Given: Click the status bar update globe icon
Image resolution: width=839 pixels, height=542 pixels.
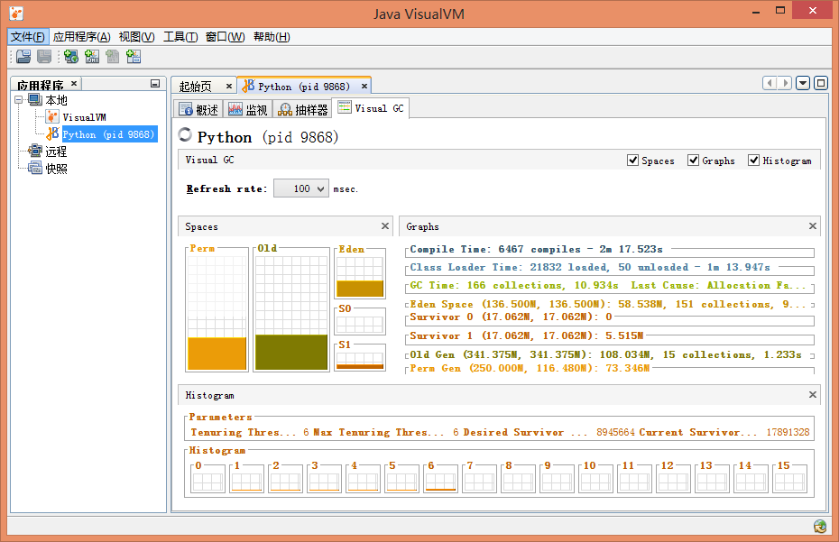Looking at the screenshot, I should coord(820,527).
